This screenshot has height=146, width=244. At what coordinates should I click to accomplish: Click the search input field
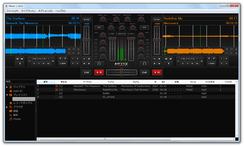[x=20, y=82]
